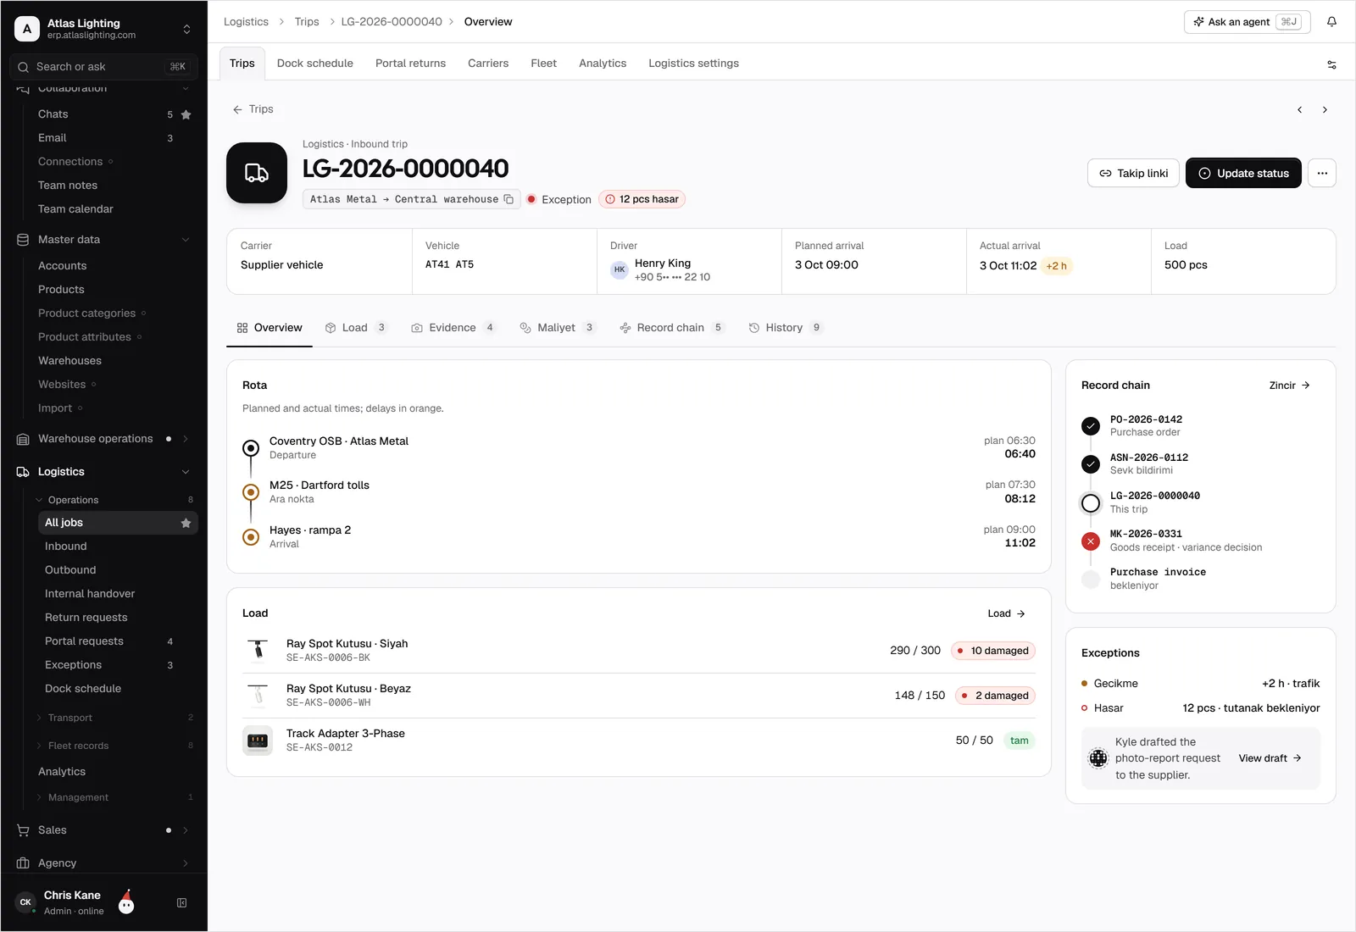Toggle star on All jobs
1356x932 pixels.
pyautogui.click(x=186, y=523)
